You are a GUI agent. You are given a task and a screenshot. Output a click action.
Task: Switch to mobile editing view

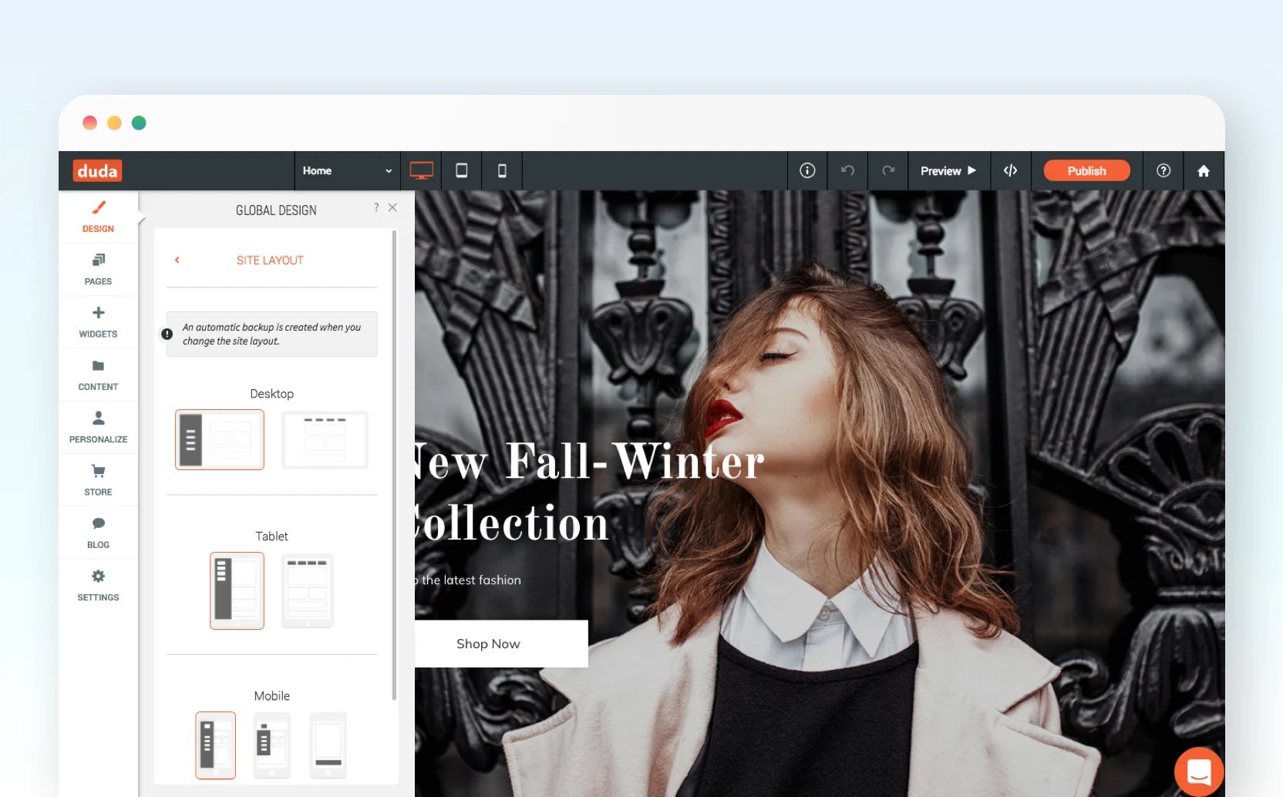click(502, 170)
